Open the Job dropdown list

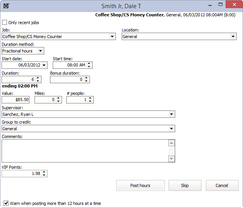point(112,37)
